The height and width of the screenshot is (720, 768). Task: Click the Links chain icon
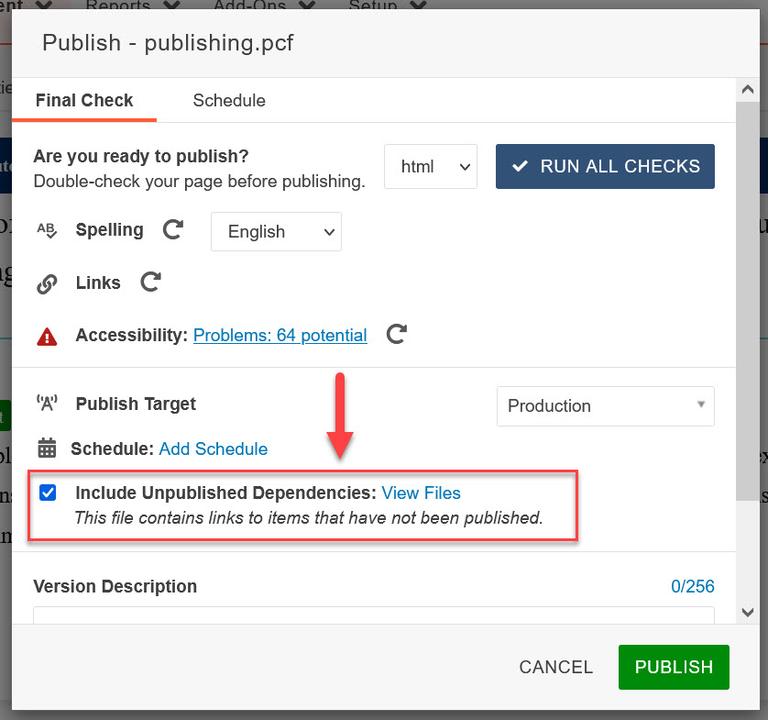coord(47,283)
